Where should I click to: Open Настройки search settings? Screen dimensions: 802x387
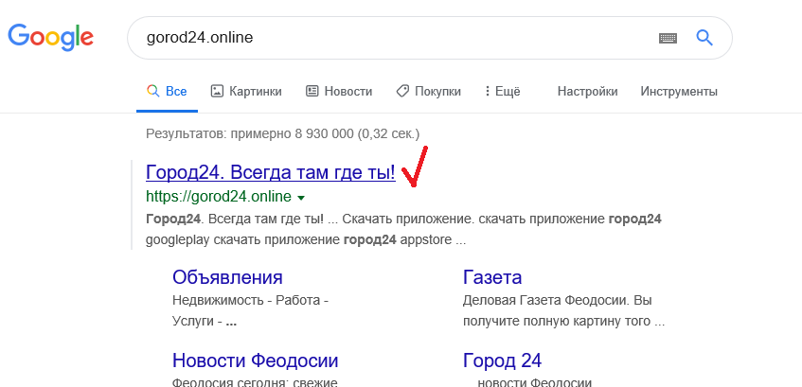click(587, 92)
